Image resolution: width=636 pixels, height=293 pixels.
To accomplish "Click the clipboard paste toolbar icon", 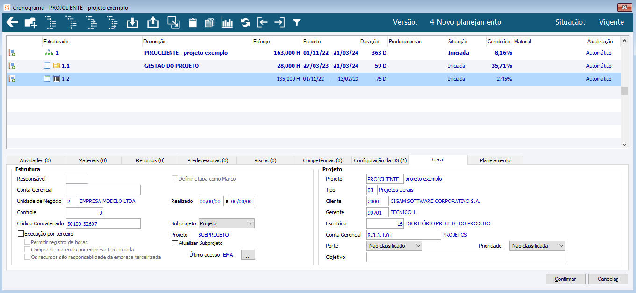I will [193, 22].
